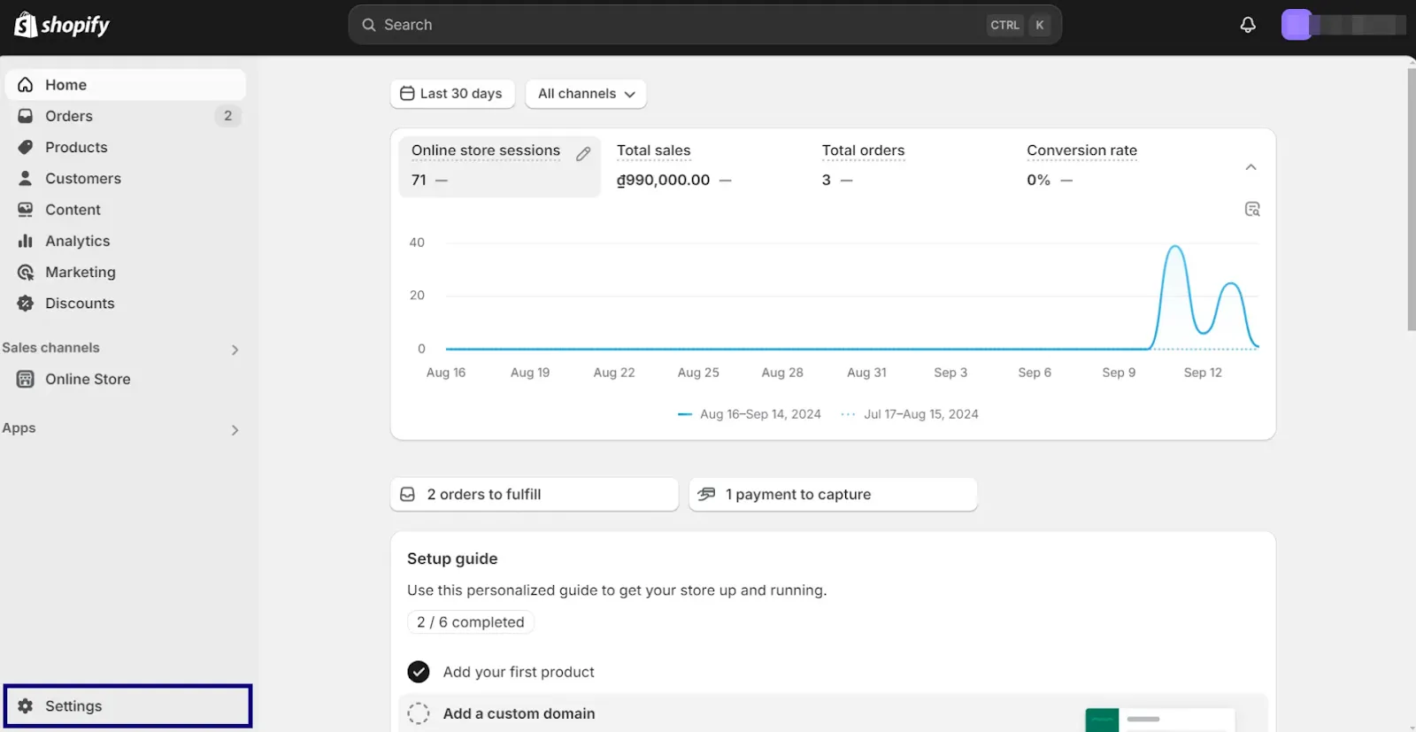The width and height of the screenshot is (1416, 732).
Task: Click the Shopify logo
Action: pos(62,25)
